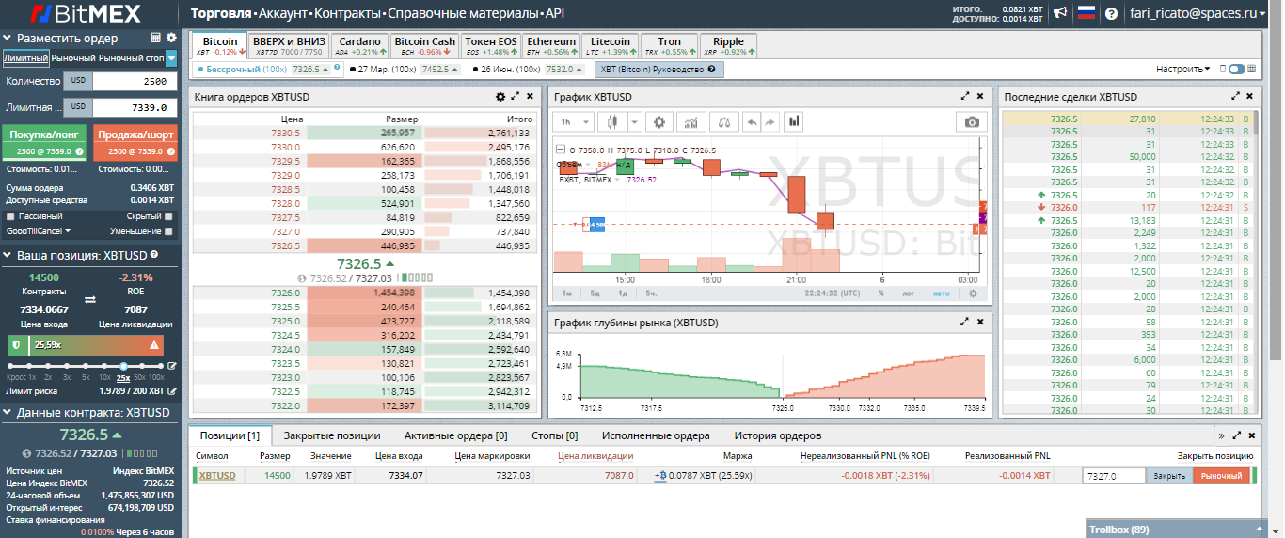Viewport: 1285px width, 538px height.
Task: Collapse the 'Данные контракта: XBTUSD' section
Action: coord(8,412)
